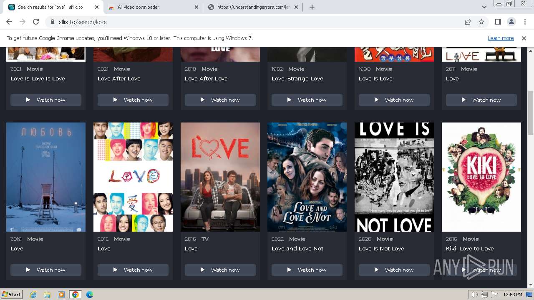Viewport: 534px width, 300px height.
Task: Watch now for 2021 Love After Love
Action: (x=133, y=100)
